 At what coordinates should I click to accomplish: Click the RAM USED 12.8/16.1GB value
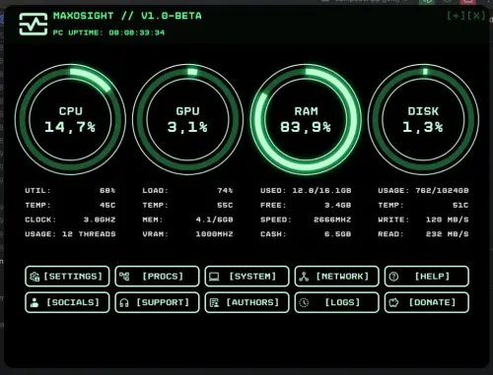click(x=321, y=191)
